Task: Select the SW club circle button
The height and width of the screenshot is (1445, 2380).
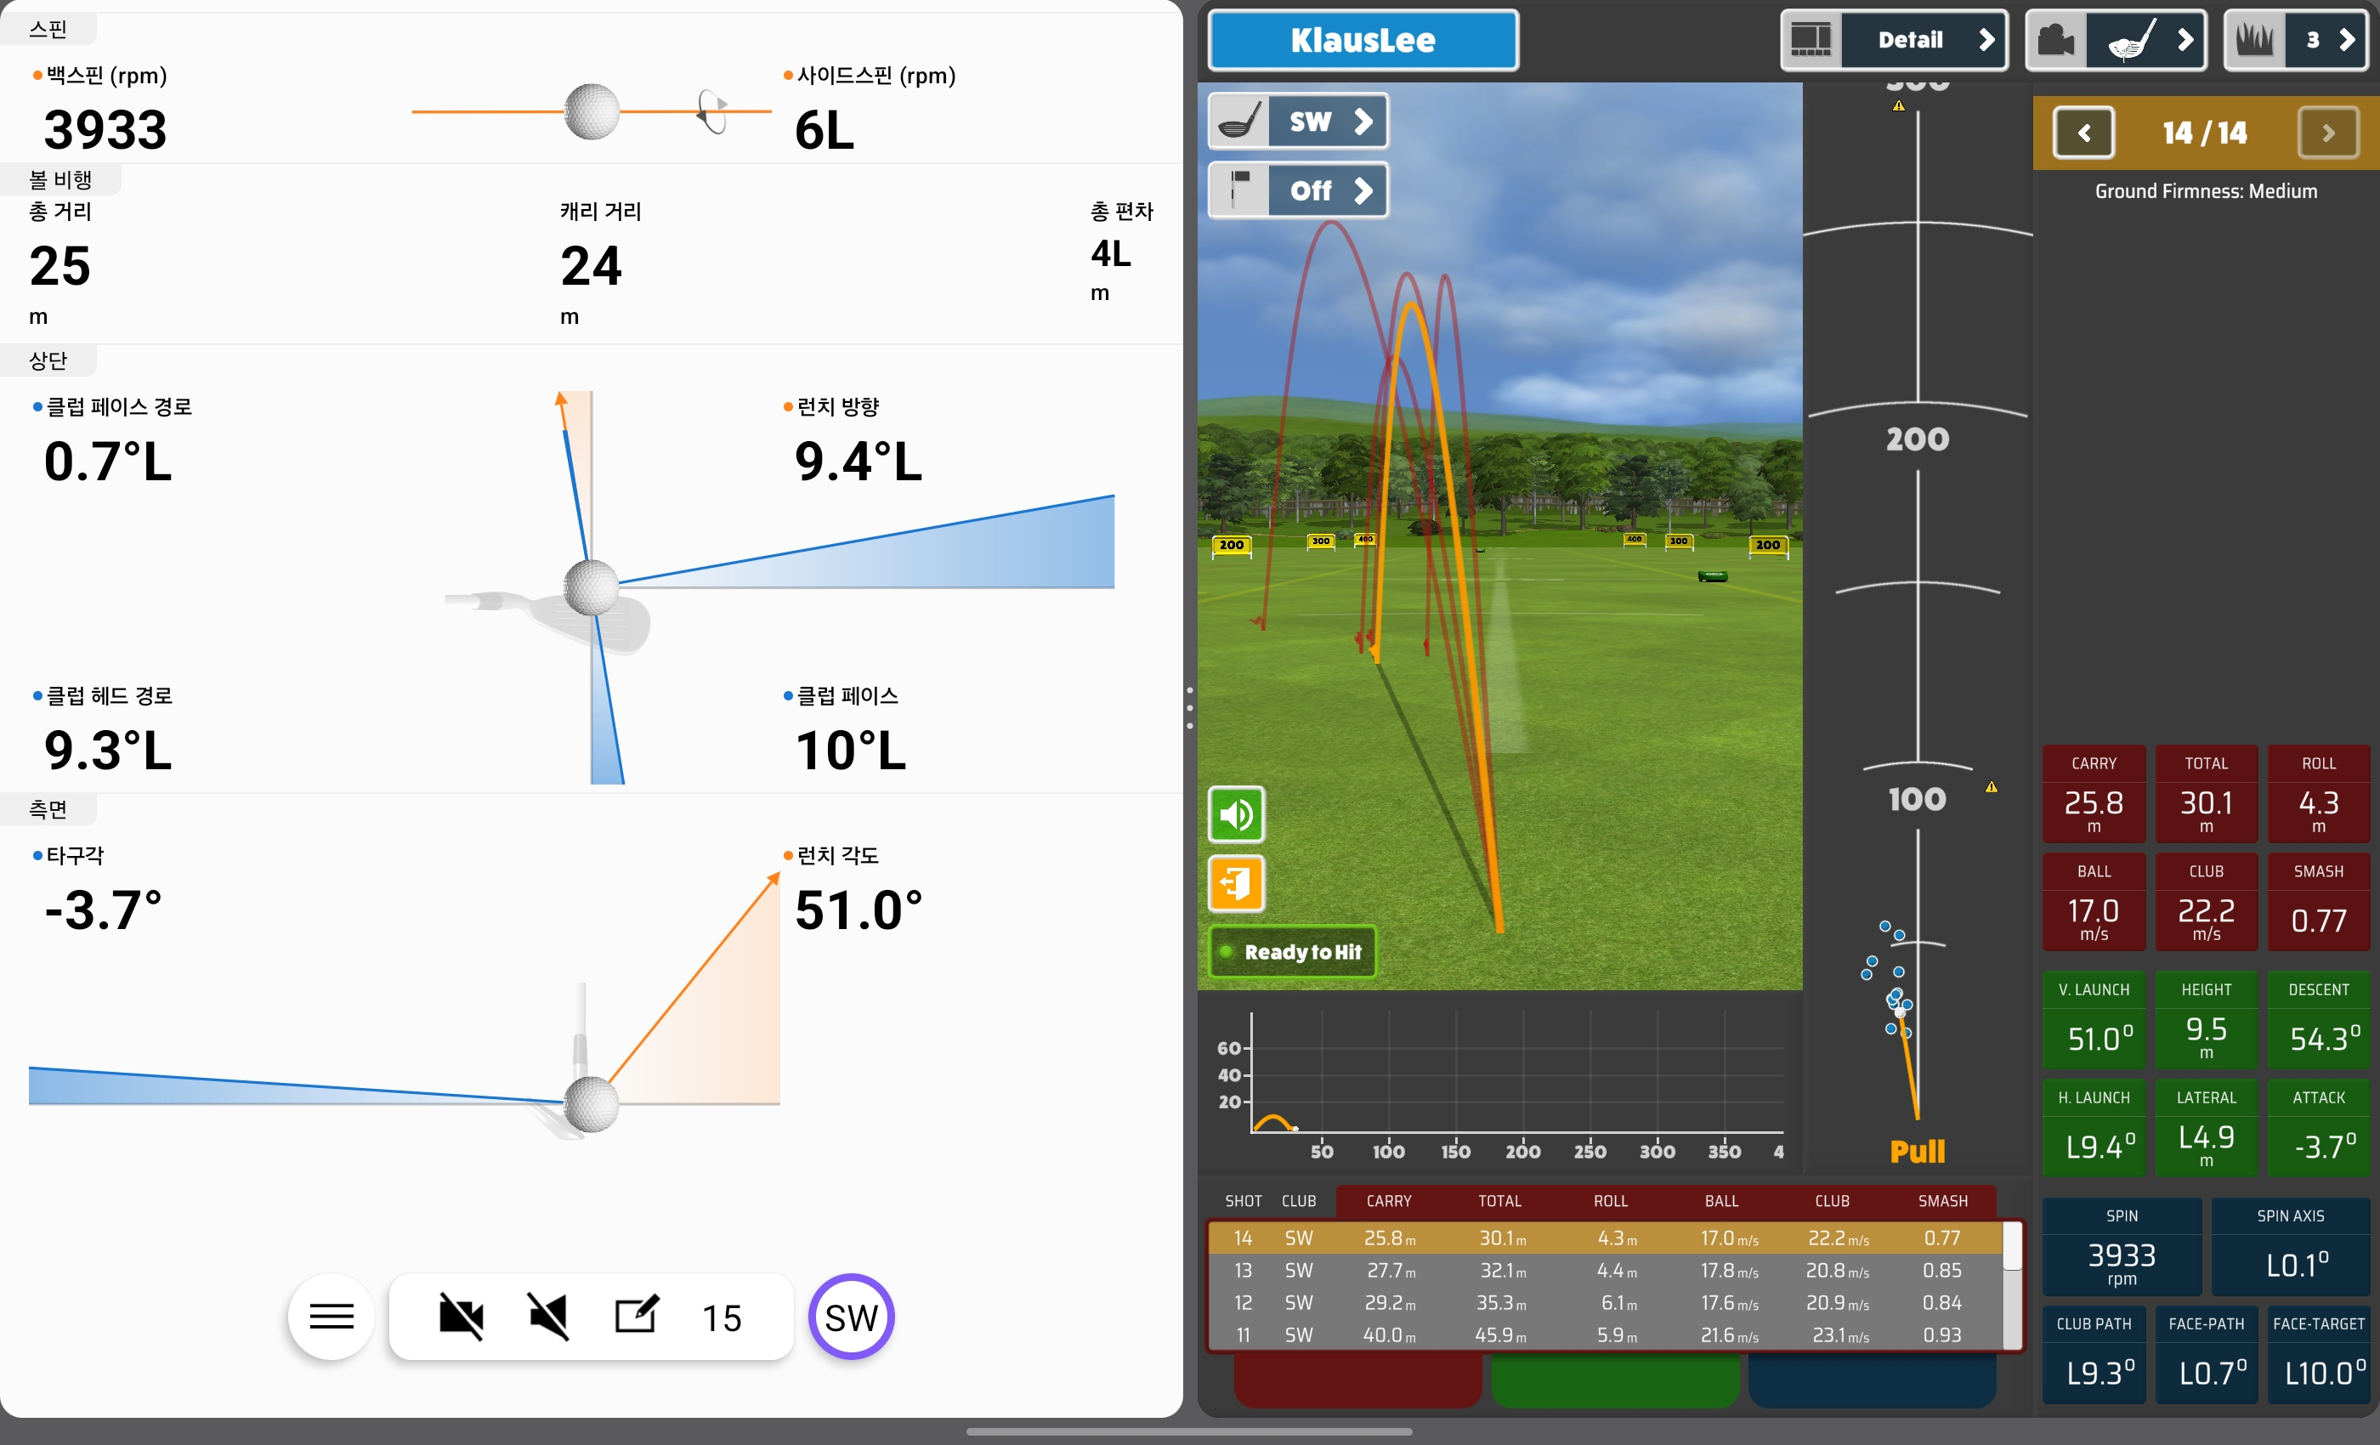Action: [850, 1317]
